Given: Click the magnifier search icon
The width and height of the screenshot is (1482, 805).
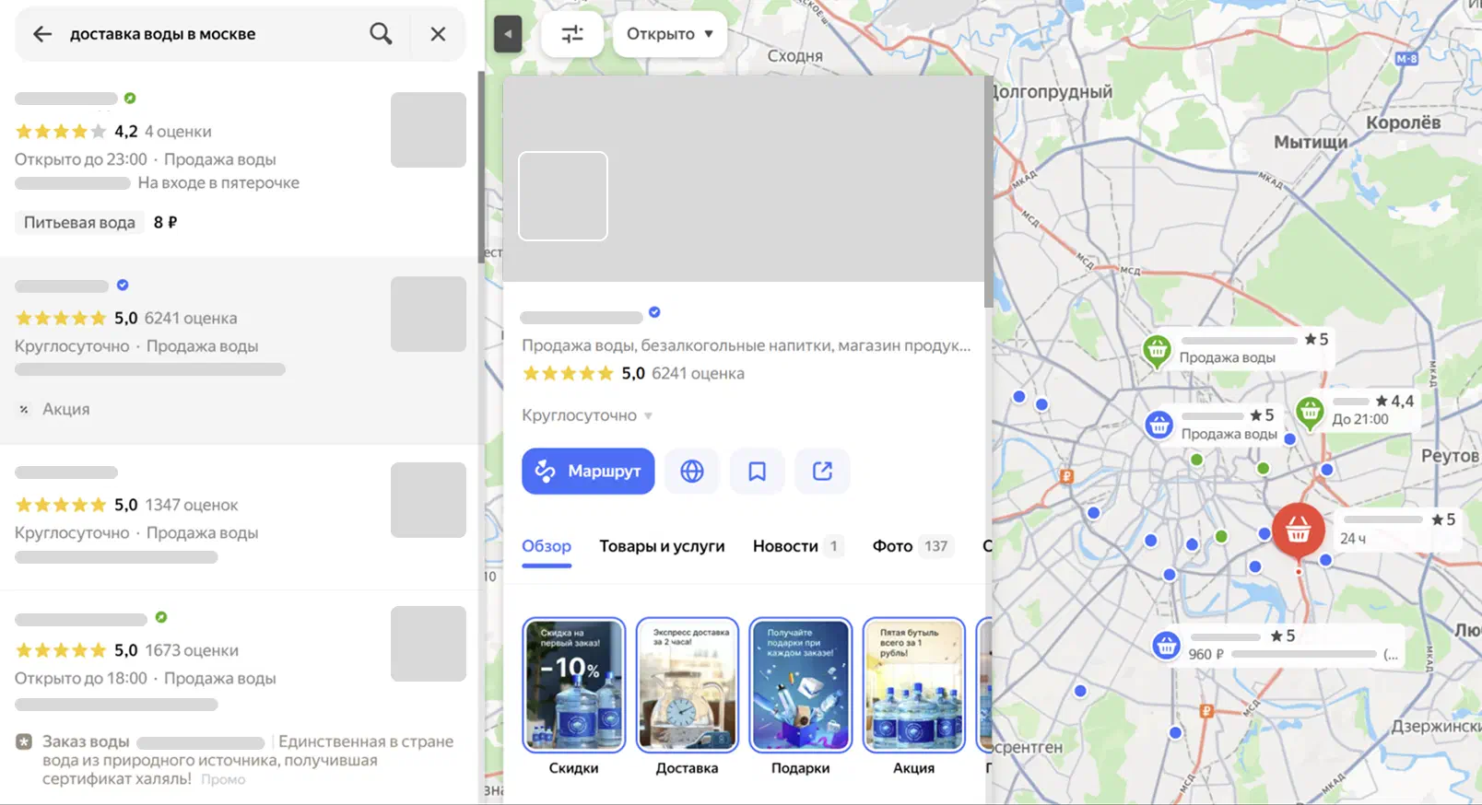Looking at the screenshot, I should (381, 34).
